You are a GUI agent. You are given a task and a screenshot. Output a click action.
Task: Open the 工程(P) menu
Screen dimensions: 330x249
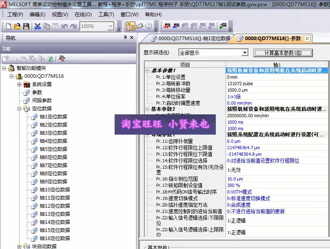pos(15,15)
